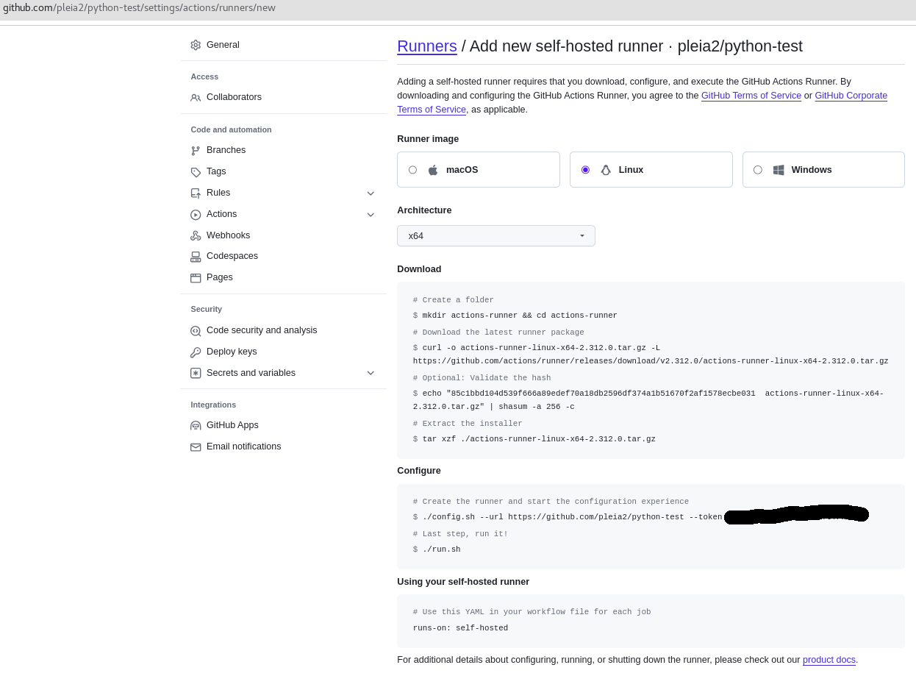
Task: Click the tar xzf extract command
Action: pos(539,439)
